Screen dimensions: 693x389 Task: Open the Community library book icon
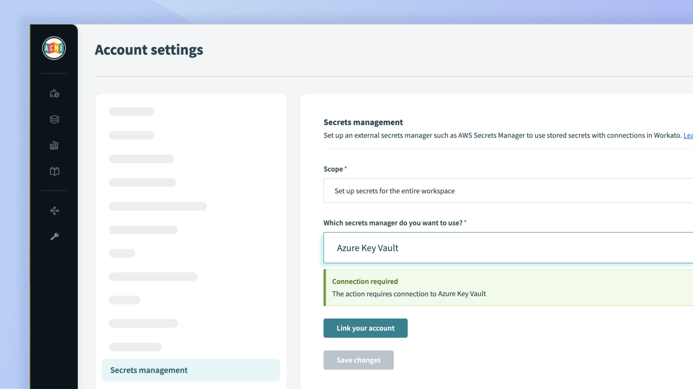point(54,171)
